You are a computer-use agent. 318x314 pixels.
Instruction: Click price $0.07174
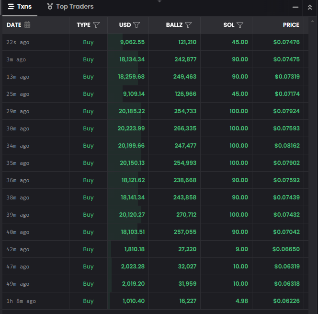pos(287,94)
